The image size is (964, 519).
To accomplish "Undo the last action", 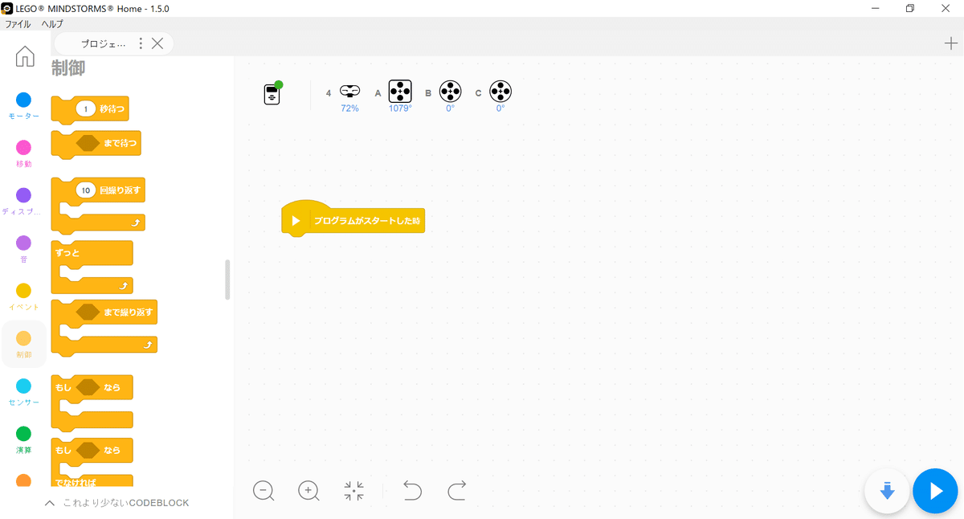I will pos(412,491).
